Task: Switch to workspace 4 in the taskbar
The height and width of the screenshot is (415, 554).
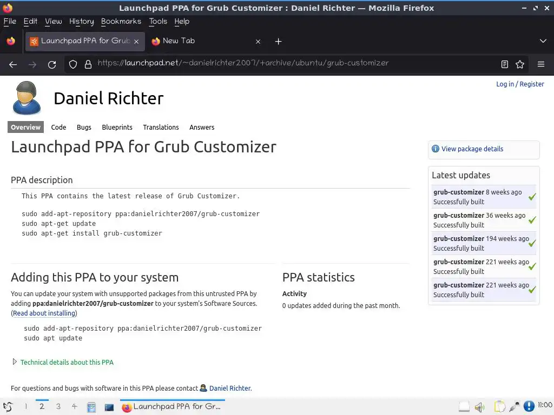Action: coord(74,406)
